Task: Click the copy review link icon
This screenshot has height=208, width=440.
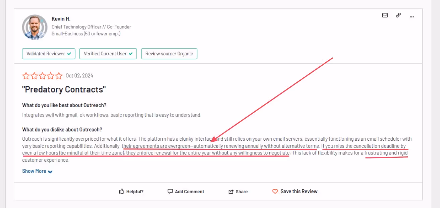Action: [x=398, y=15]
